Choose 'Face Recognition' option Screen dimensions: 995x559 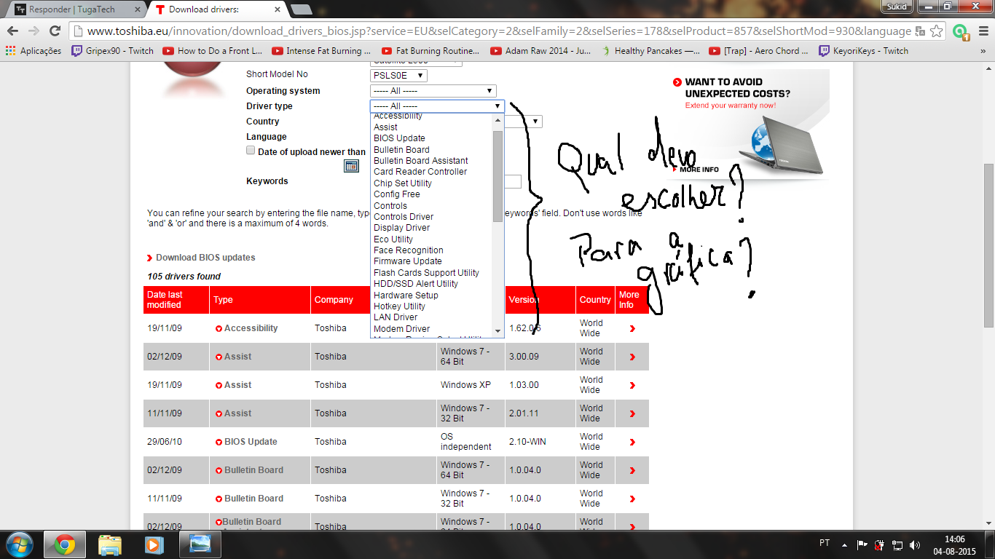[408, 250]
